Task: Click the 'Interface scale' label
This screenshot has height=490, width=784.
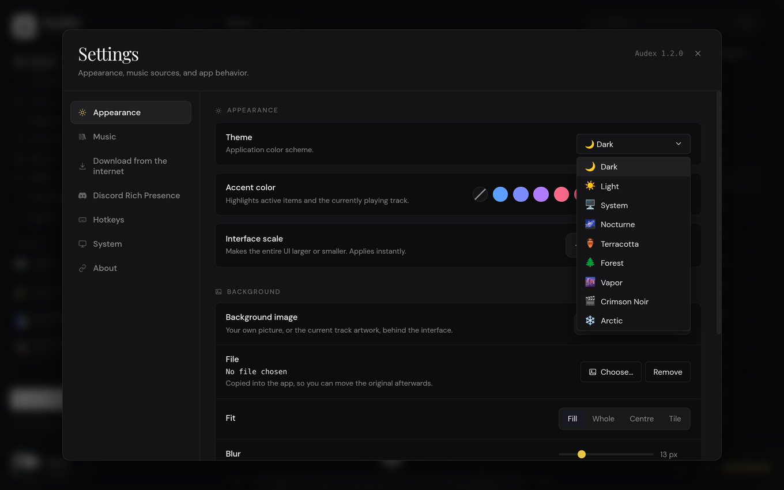Action: click(254, 239)
